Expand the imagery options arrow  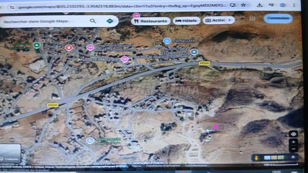pyautogui.click(x=293, y=157)
